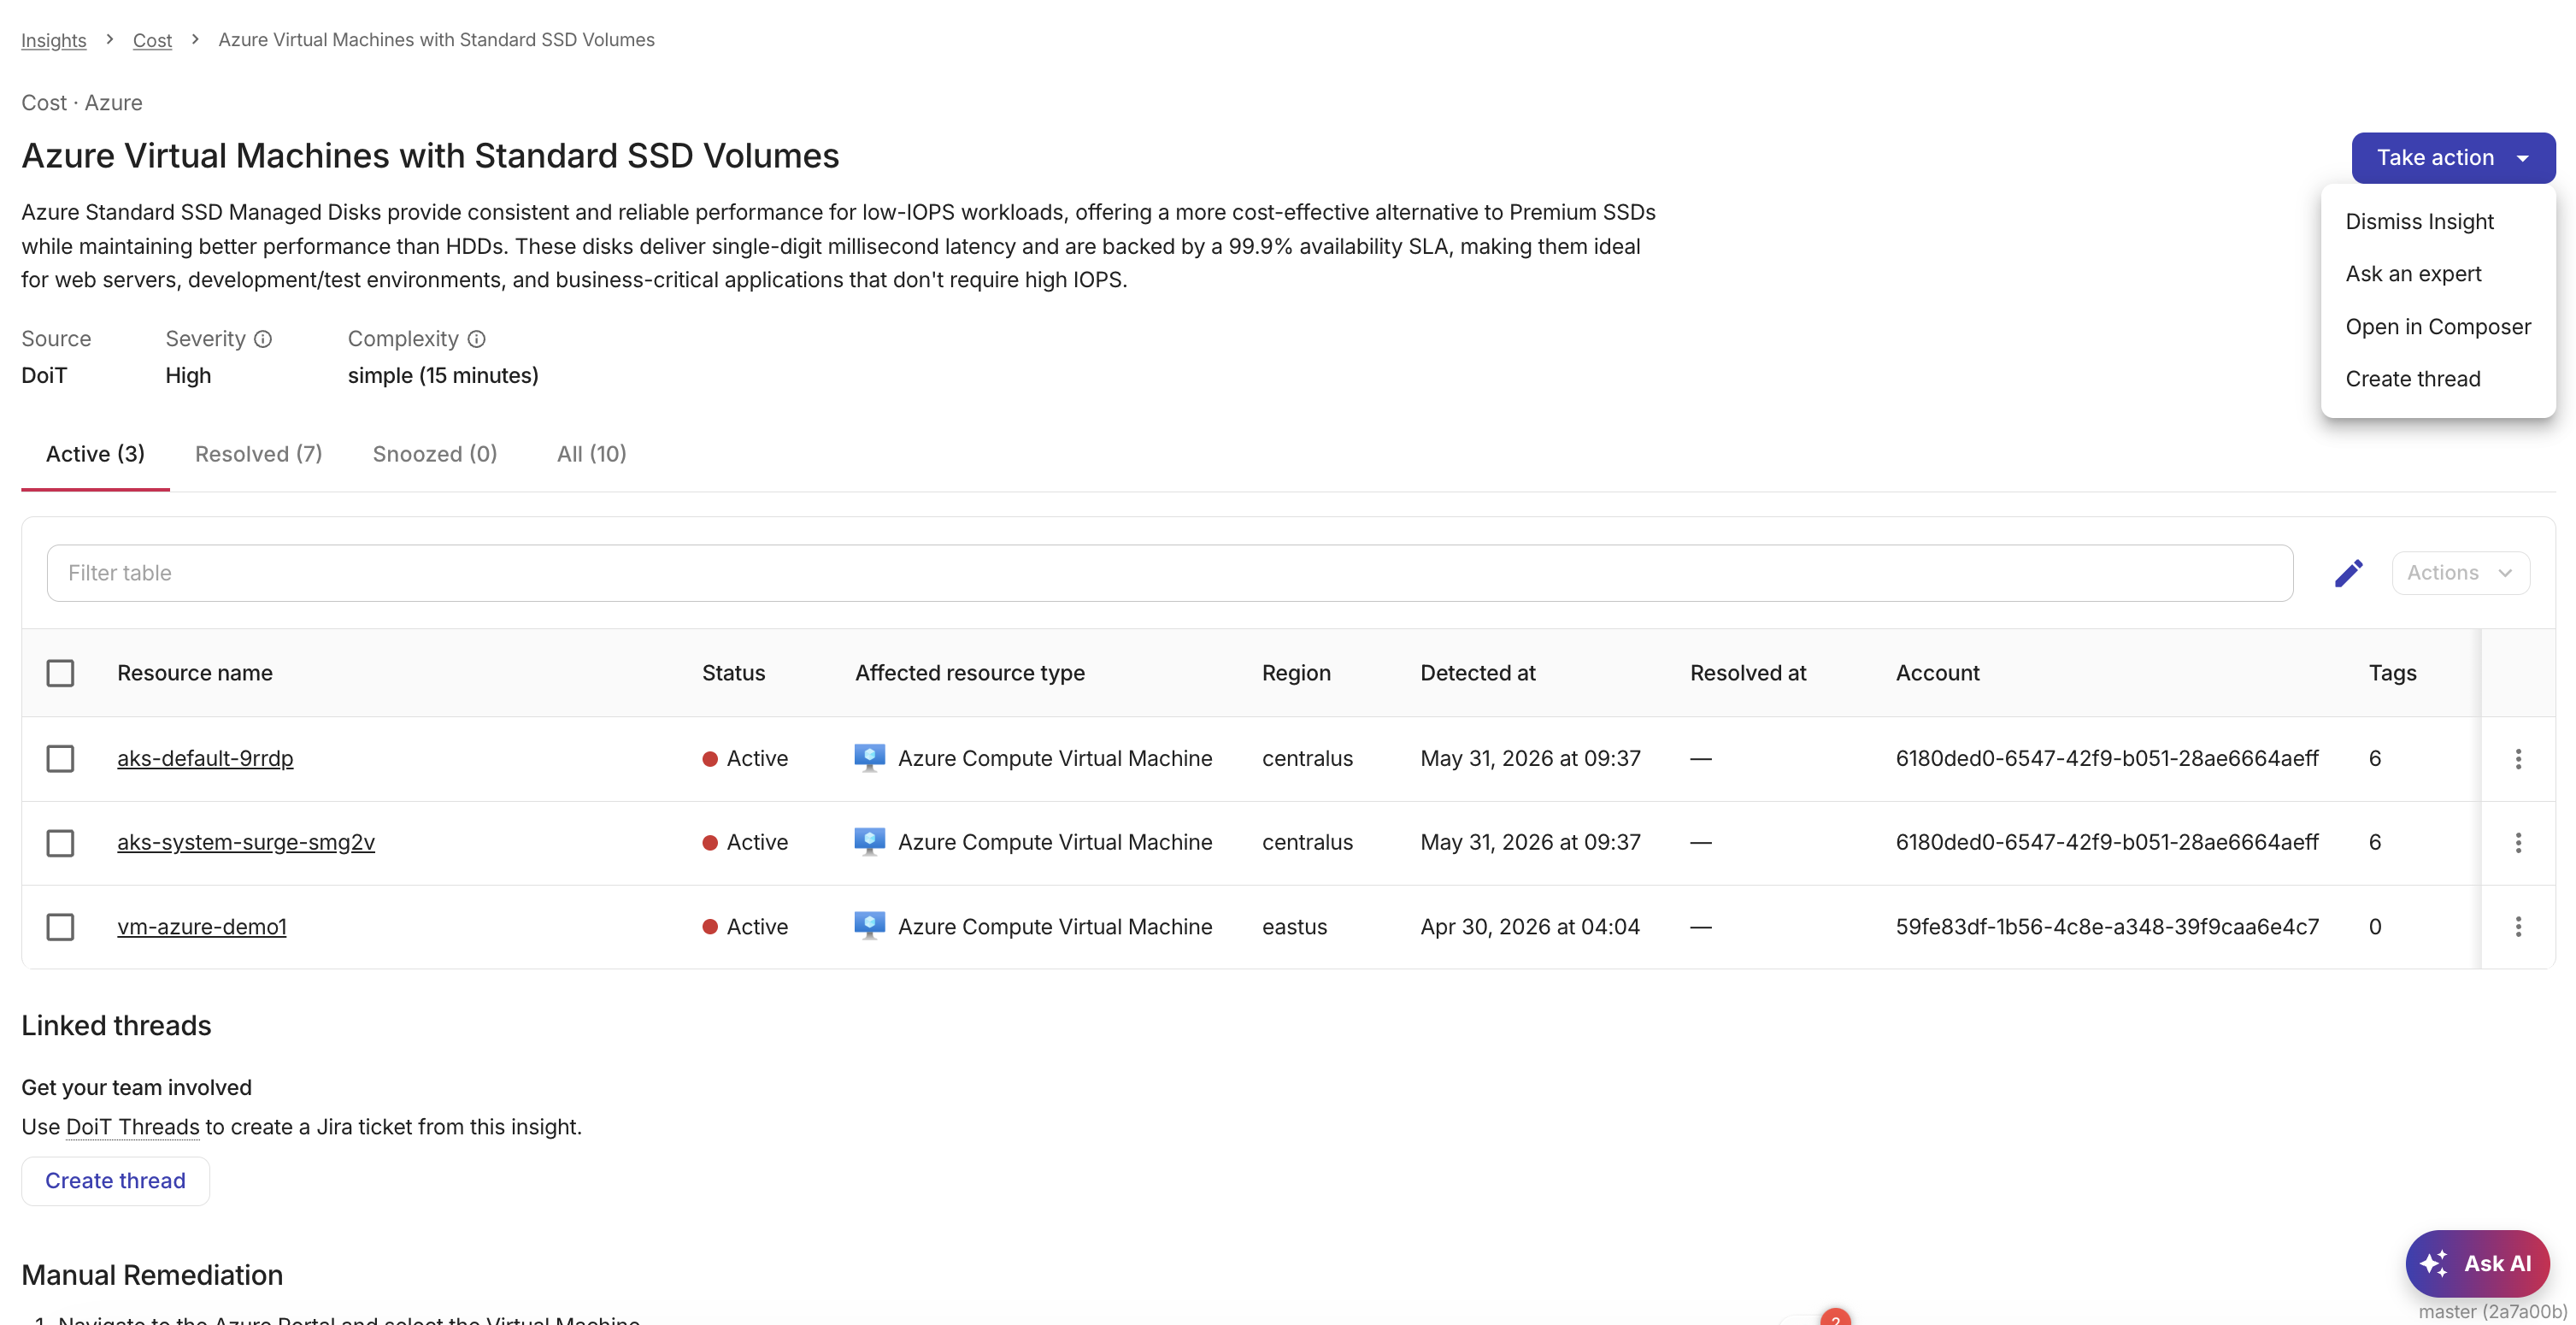The image size is (2576, 1325).
Task: Open vm-azure-demo1 resource link
Action: click(x=202, y=927)
